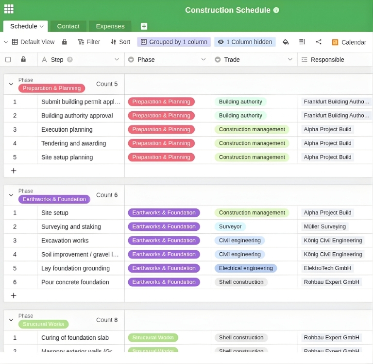Switch to the Expenses tab
The height and width of the screenshot is (364, 373).
click(110, 26)
